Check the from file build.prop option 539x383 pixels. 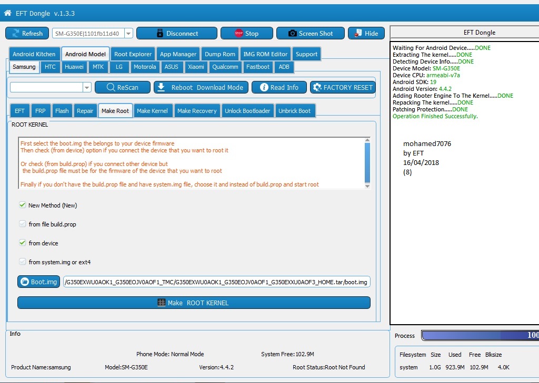coord(22,224)
